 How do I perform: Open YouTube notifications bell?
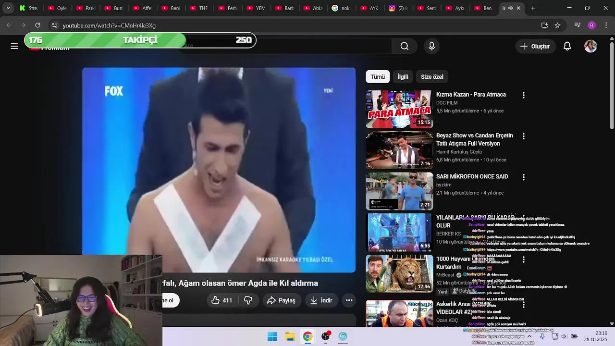(x=567, y=46)
